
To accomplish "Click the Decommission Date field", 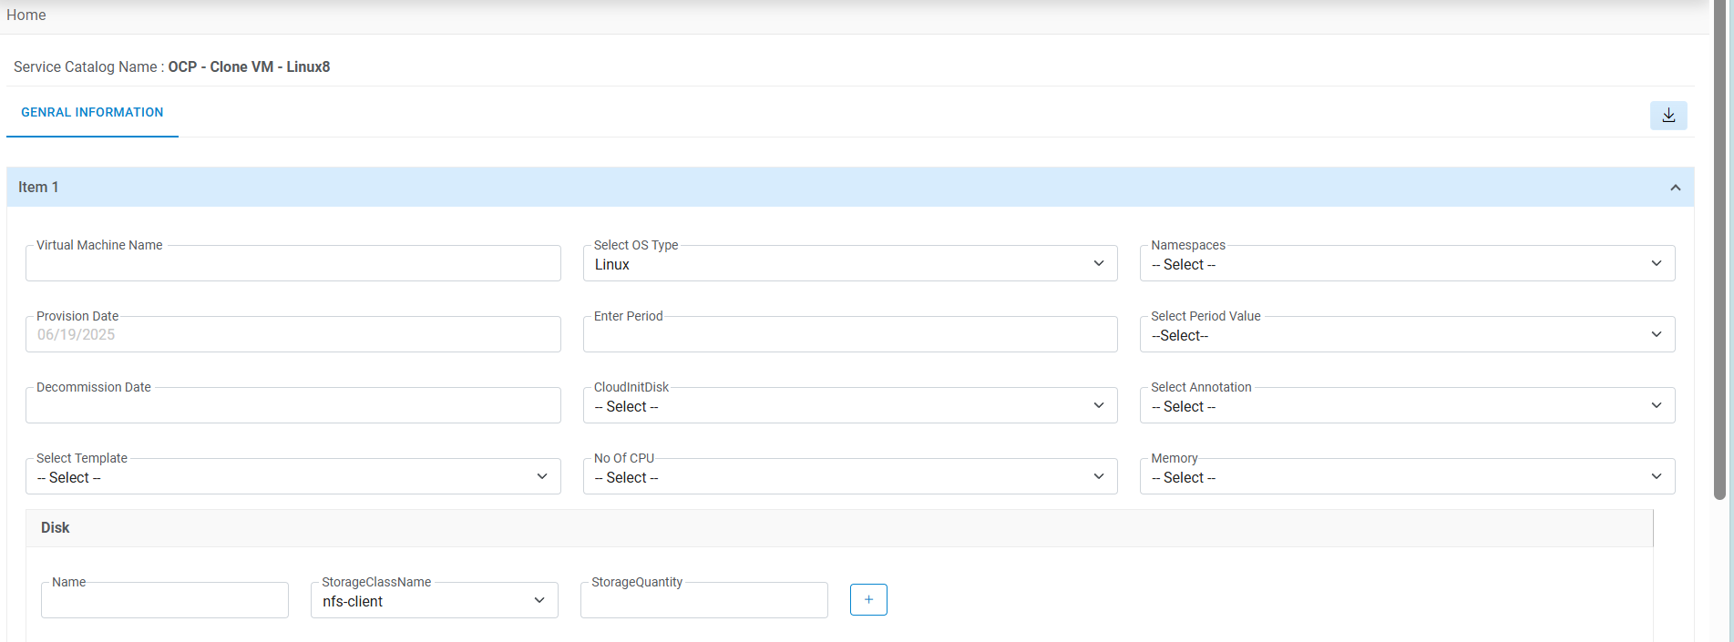I will coord(292,406).
